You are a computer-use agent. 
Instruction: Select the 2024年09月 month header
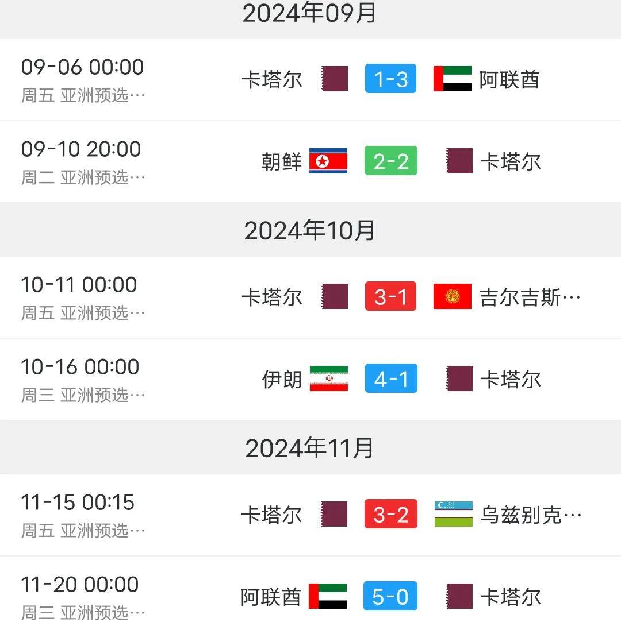point(309,14)
